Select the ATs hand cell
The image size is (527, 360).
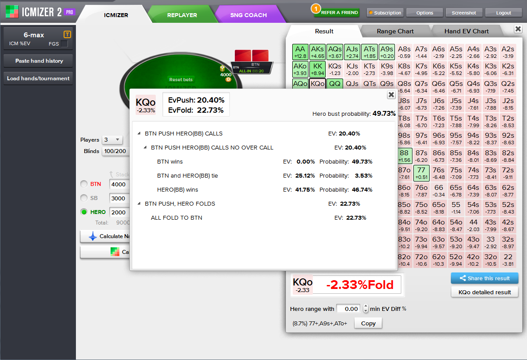[369, 52]
